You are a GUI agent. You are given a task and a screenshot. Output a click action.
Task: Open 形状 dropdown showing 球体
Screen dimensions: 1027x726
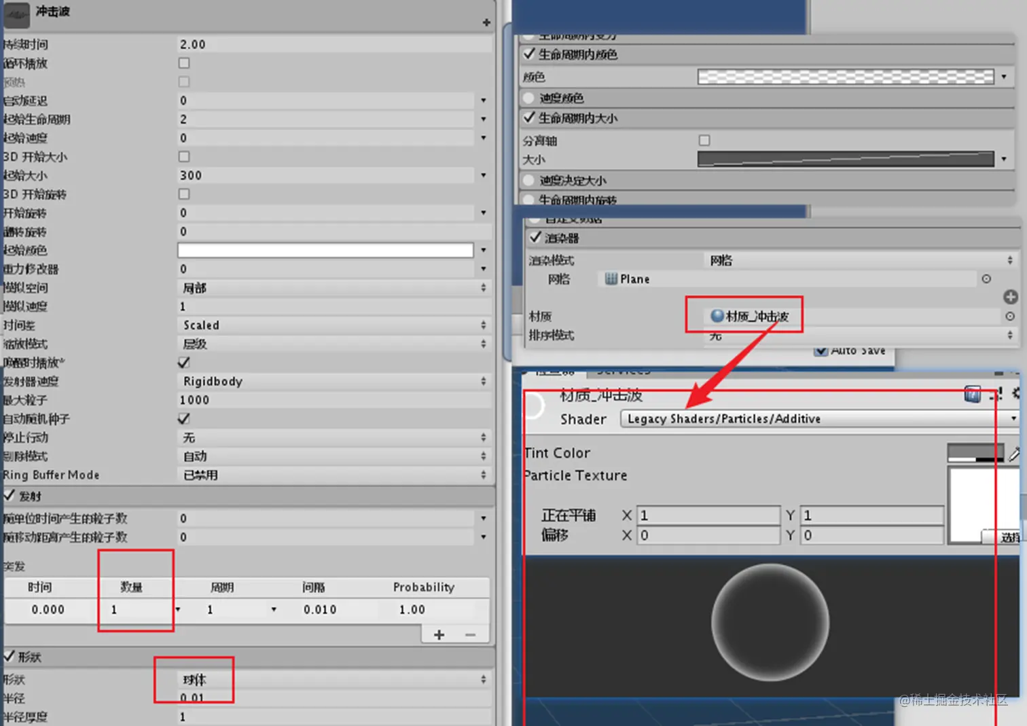[334, 679]
